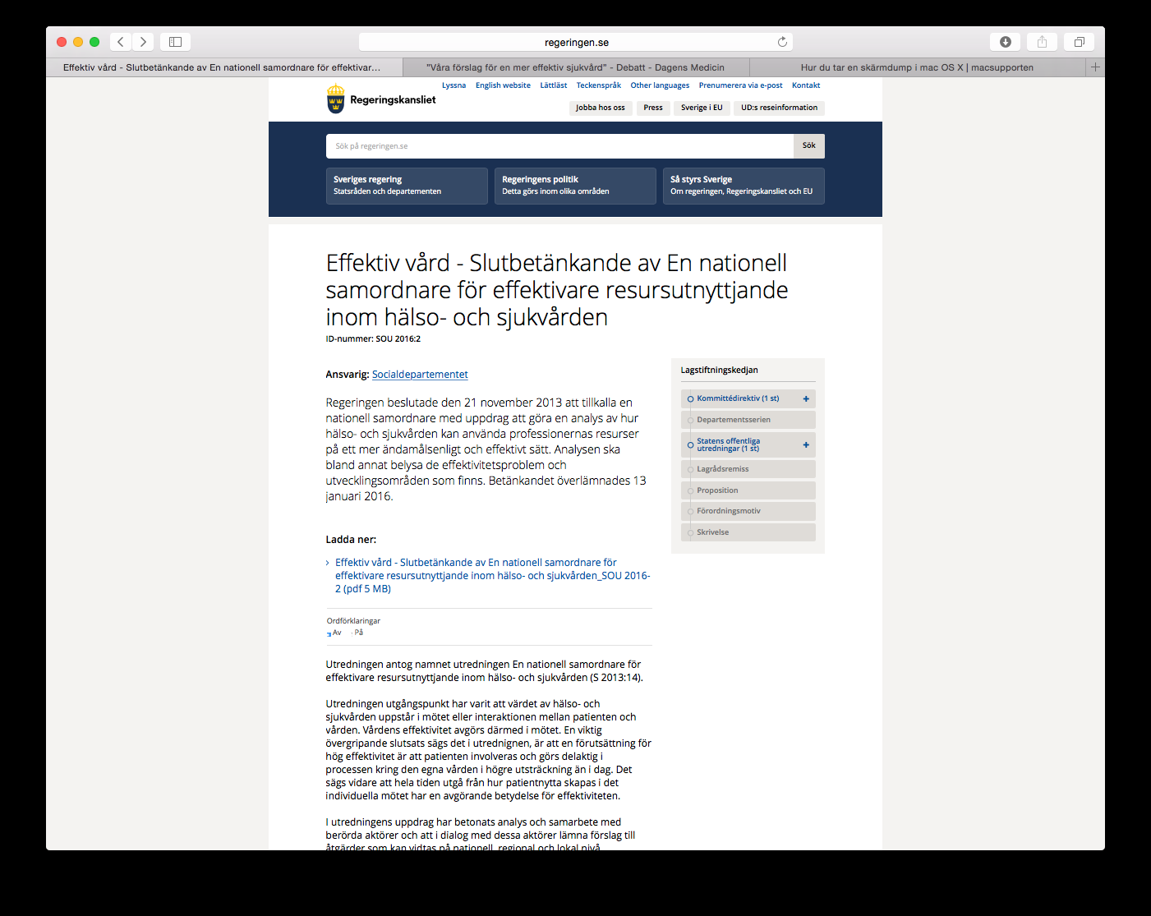Expand Kommittédirektiv with its plus icon

coord(806,398)
